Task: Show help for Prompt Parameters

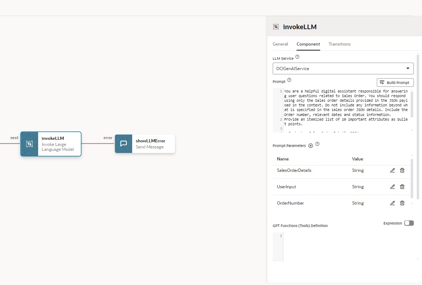Action: 317,144
